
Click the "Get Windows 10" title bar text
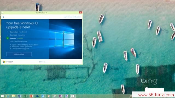[x=42, y=13]
